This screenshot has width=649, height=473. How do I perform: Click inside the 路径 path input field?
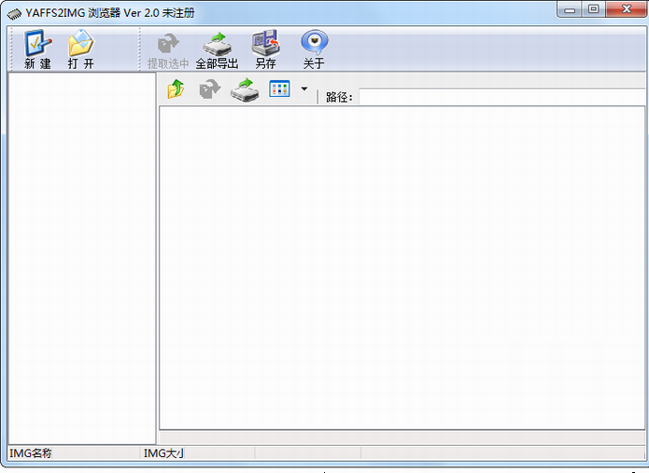pos(500,97)
